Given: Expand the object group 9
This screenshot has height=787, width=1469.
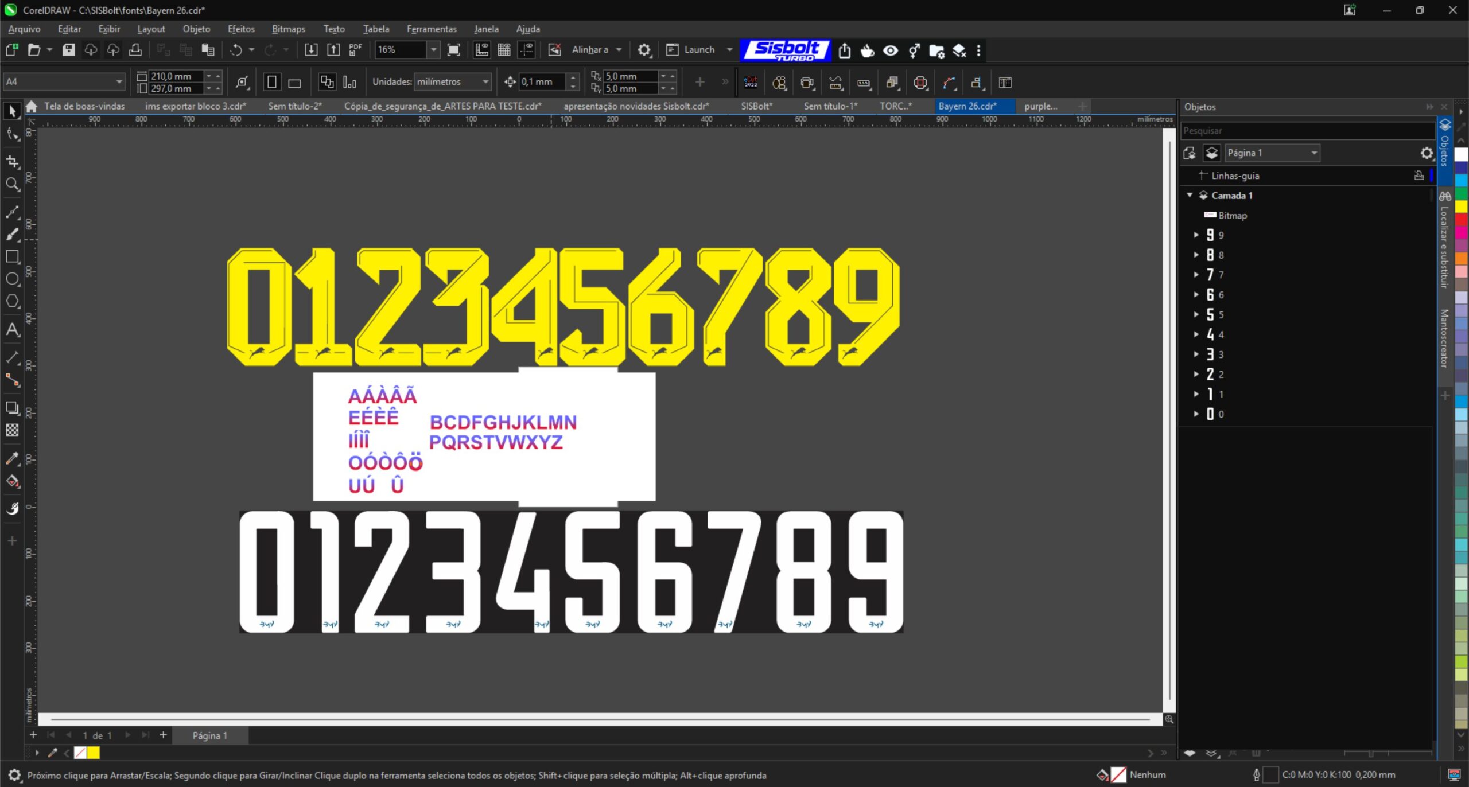Looking at the screenshot, I should (1196, 235).
